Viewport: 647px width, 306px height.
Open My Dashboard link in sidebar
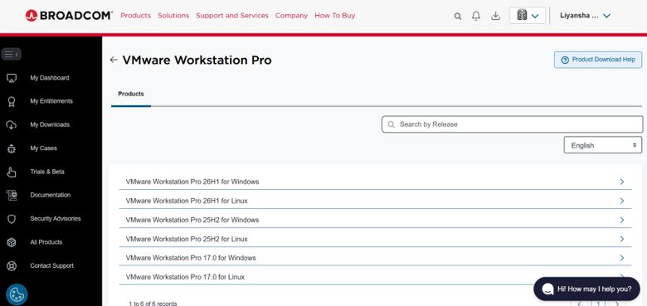click(50, 78)
